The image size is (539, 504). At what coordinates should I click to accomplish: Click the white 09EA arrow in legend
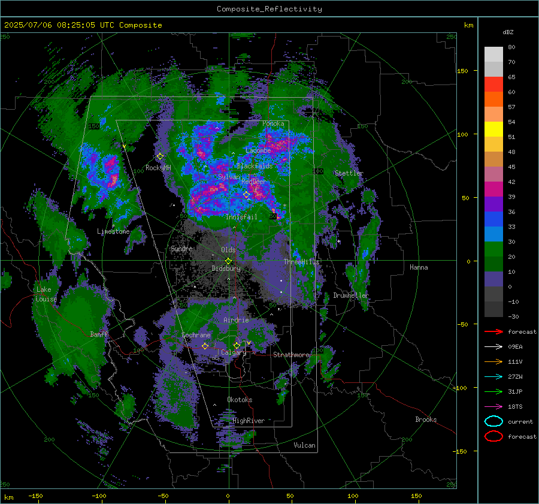[493, 347]
